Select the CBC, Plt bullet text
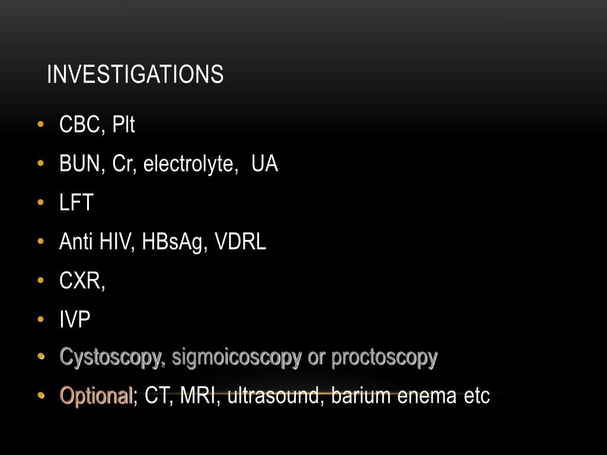607x455 pixels. [97, 124]
